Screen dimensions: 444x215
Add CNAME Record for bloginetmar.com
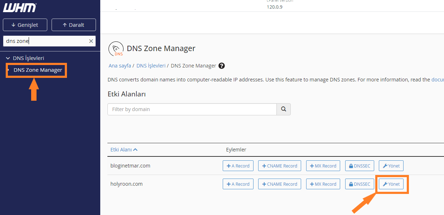coord(280,166)
